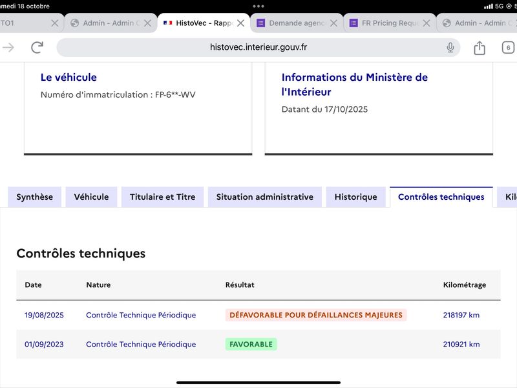
Task: Select the Titulaire et Titre tab
Action: [162, 197]
